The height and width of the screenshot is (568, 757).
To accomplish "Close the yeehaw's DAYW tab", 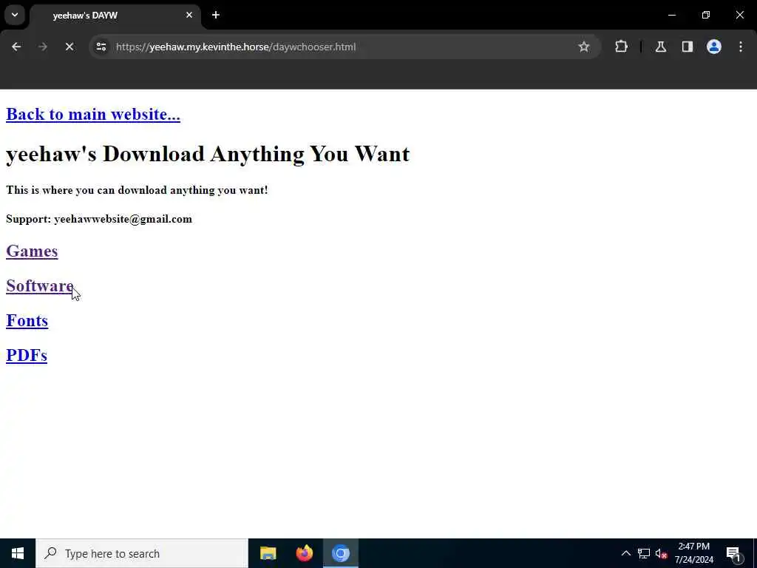I will pyautogui.click(x=189, y=15).
